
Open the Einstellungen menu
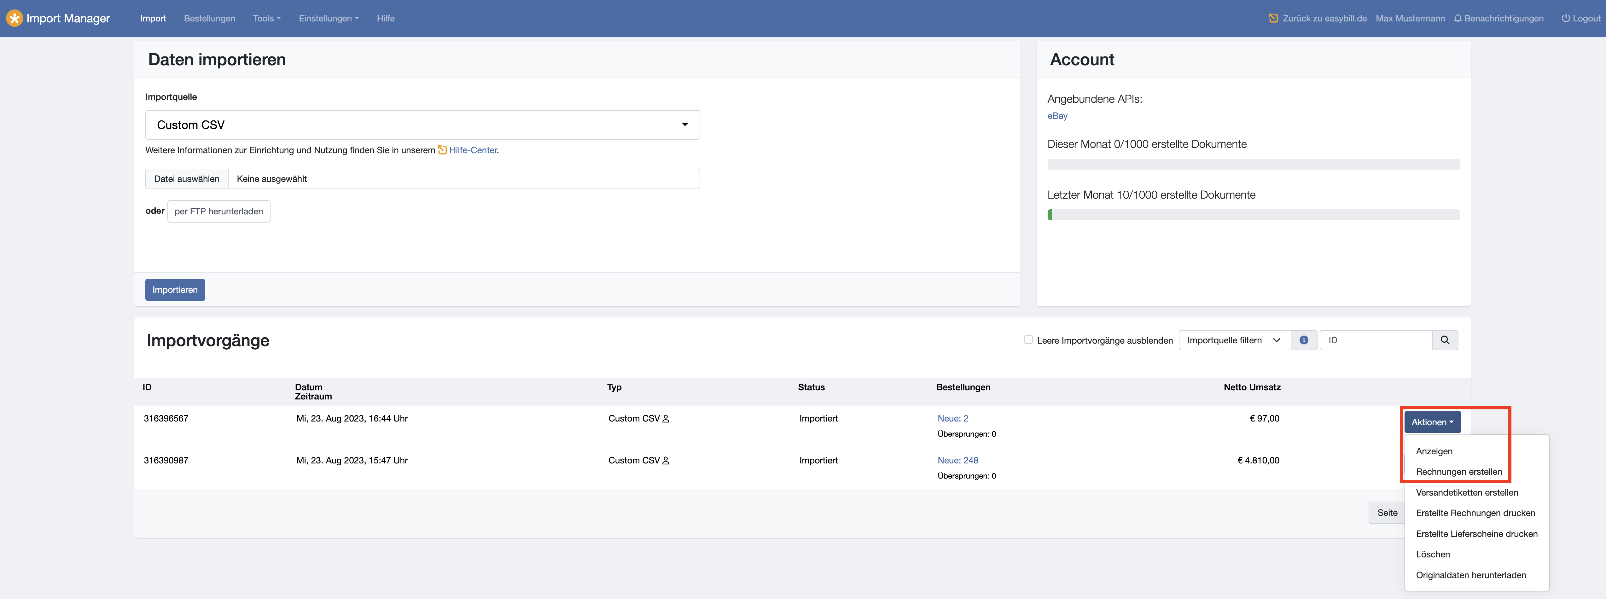coord(329,19)
